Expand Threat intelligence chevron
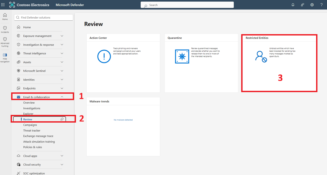This screenshot has width=327, height=175. pos(62,53)
